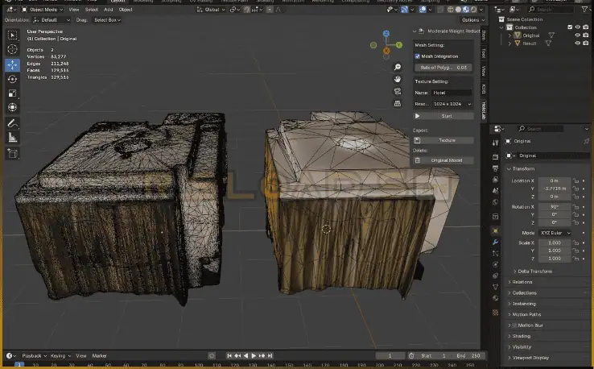Expand the Original object in outliner

509,35
